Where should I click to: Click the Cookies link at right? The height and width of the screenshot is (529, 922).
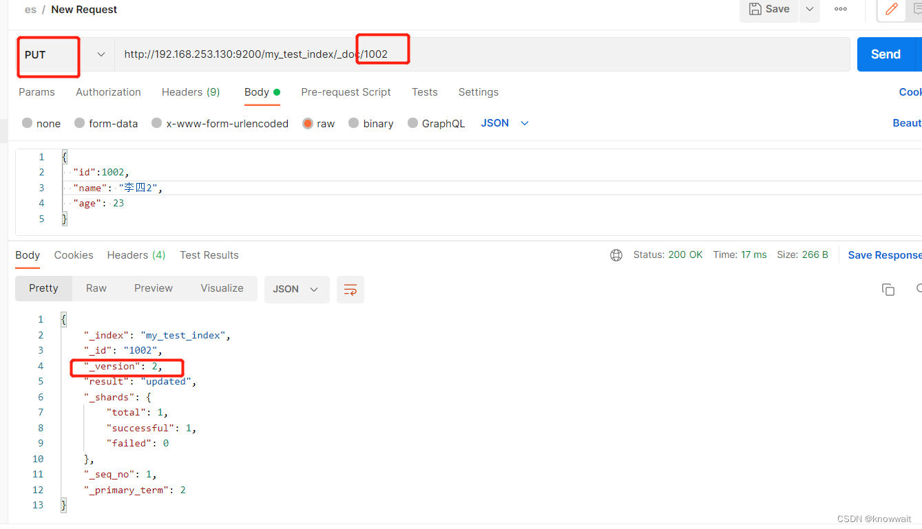[x=910, y=92]
